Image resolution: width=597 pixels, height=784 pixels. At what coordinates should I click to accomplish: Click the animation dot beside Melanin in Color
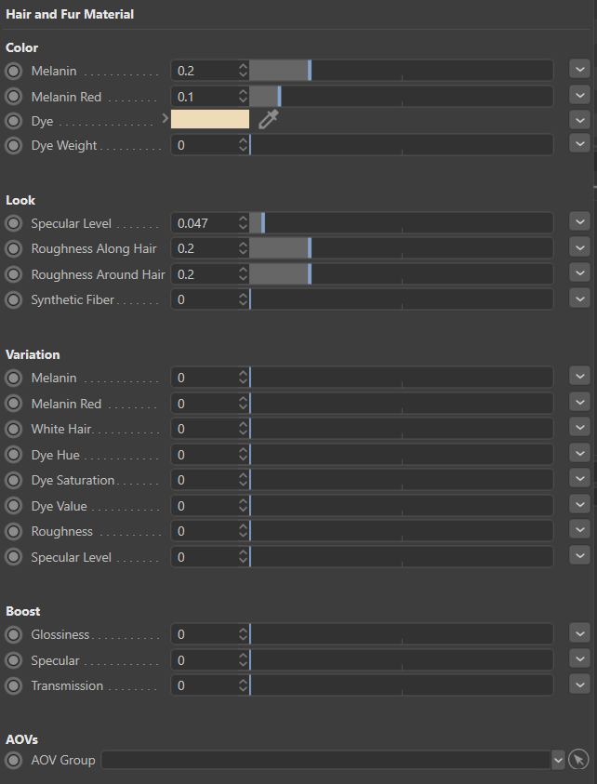coord(14,71)
